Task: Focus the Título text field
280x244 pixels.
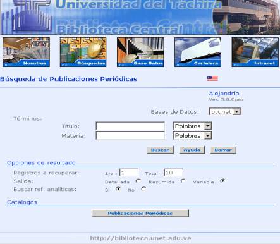Action: (130, 126)
